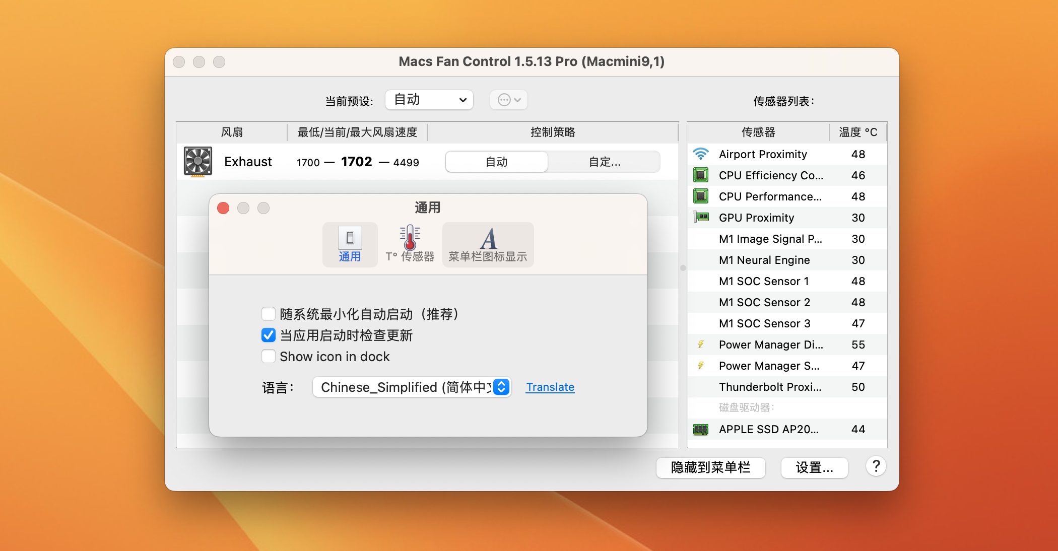Open the 菜单栏图标显示 preferences tab

[x=488, y=245]
